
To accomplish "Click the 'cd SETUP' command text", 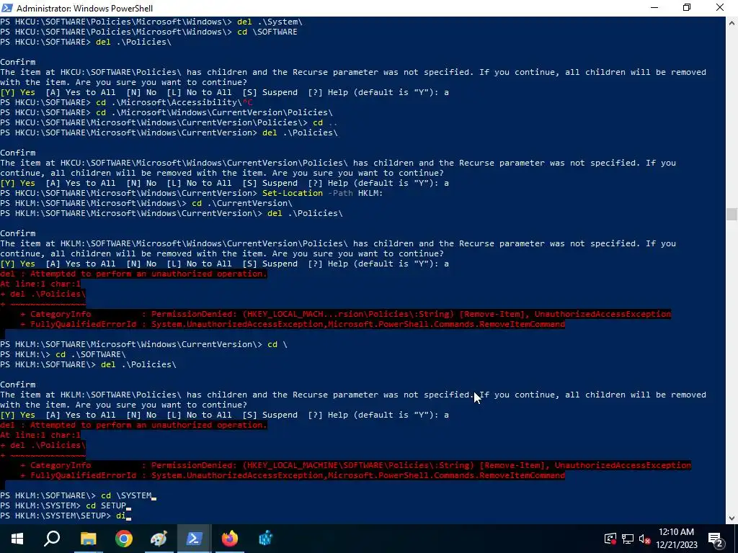I will click(106, 505).
